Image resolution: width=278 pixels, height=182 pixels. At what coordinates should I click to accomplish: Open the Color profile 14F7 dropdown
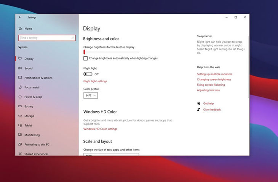coord(91,96)
